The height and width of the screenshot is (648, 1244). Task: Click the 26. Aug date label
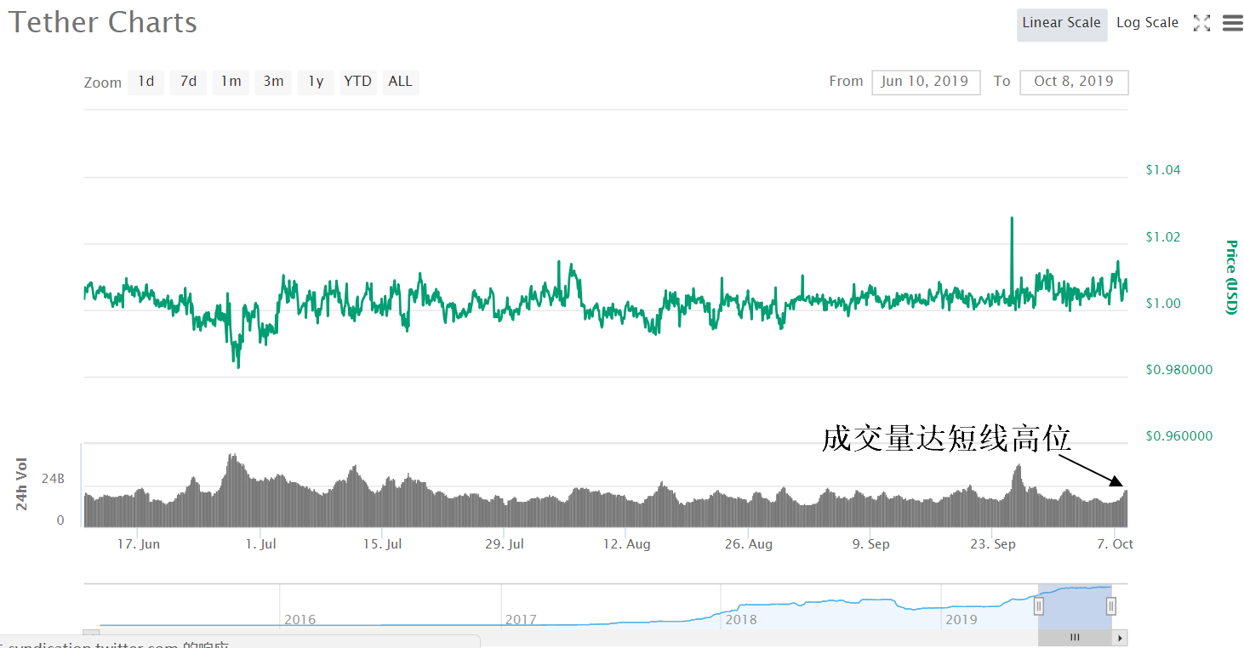point(748,544)
